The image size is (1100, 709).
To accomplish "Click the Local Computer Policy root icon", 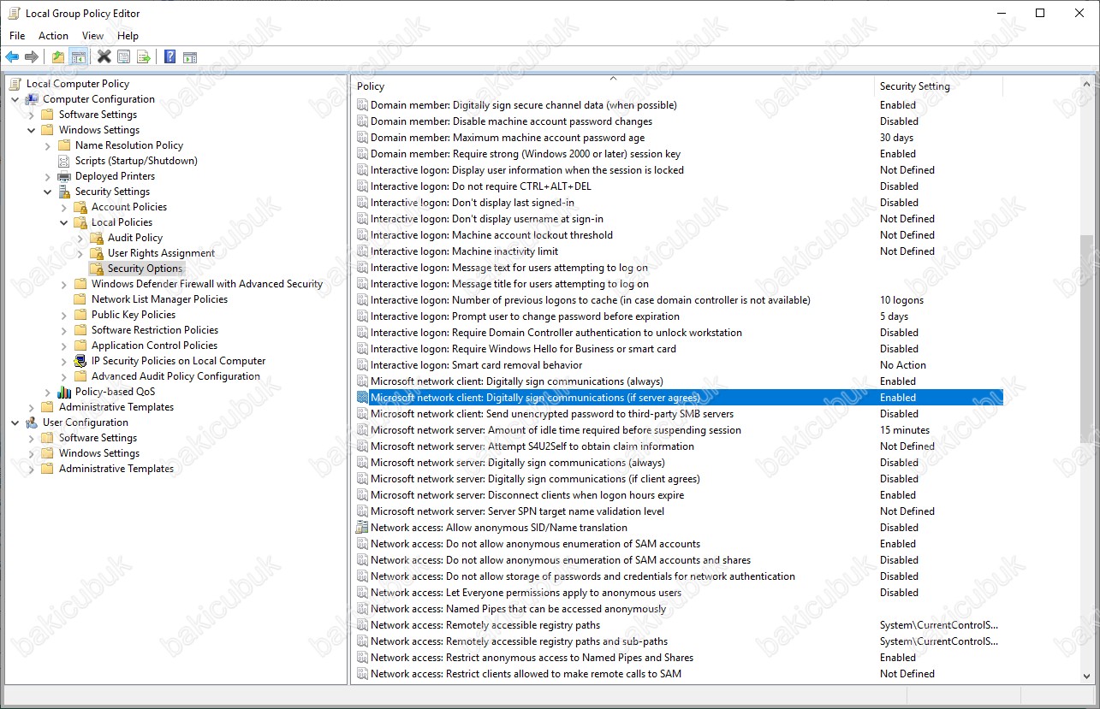I will pos(16,84).
